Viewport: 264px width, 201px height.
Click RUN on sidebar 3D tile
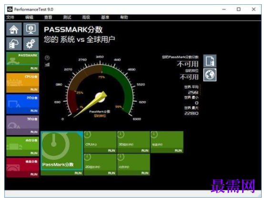[34, 132]
